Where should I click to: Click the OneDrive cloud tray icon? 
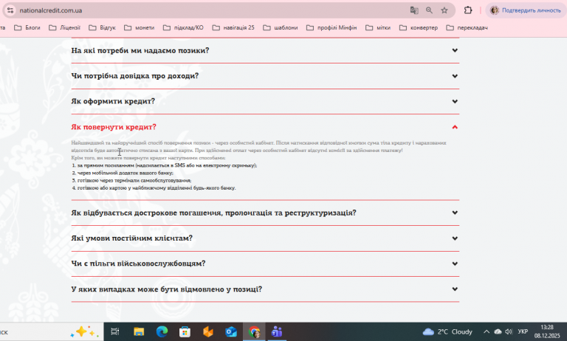click(x=498, y=331)
